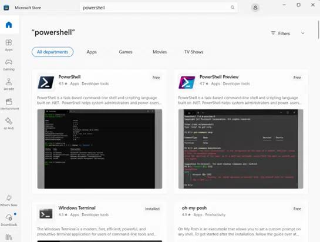This screenshot has height=242, width=320.
Task: Open the Library icon at sidebar bottom
Action: (x=9, y=237)
